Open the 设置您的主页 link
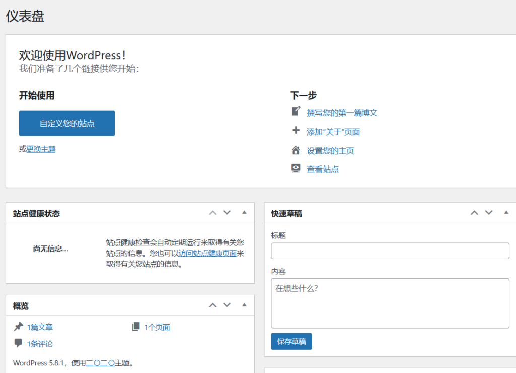The height and width of the screenshot is (373, 516). point(330,151)
